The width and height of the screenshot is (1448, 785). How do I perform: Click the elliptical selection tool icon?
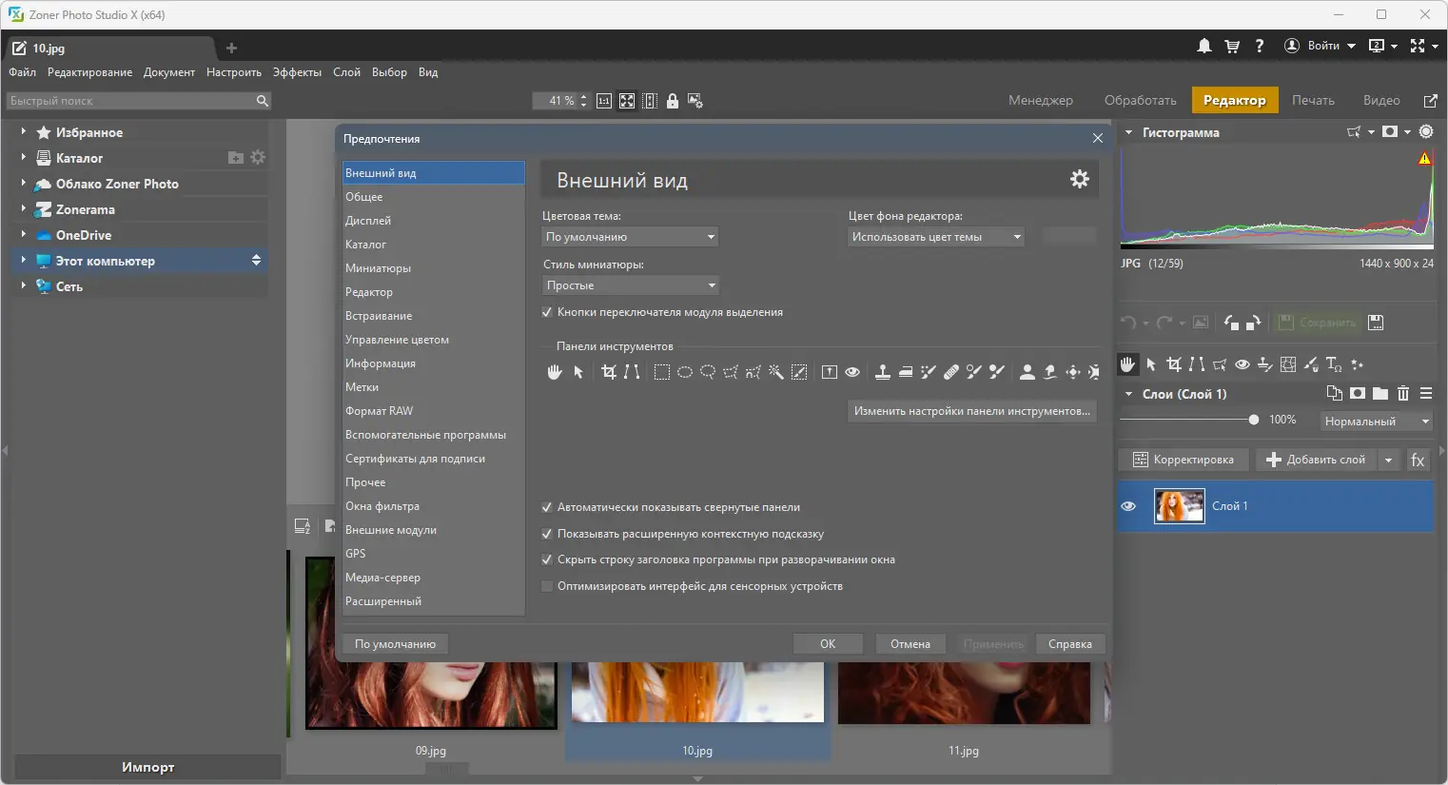click(685, 372)
